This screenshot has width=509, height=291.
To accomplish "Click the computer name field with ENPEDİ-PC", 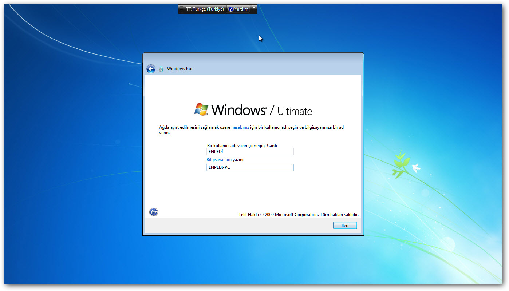I will pyautogui.click(x=250, y=167).
